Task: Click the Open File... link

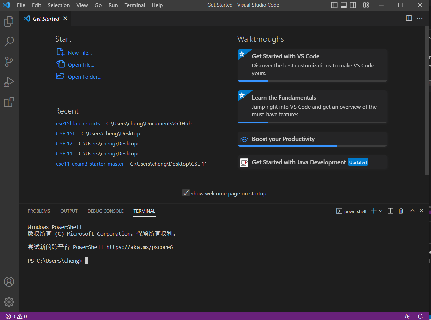Action: point(81,65)
